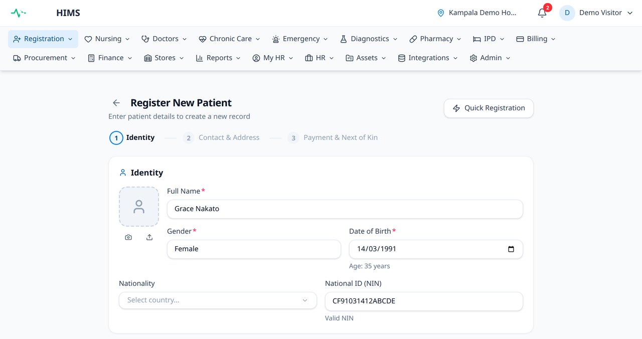Viewport: 642px width, 339px height.
Task: Open the Integrations menu
Action: [x=428, y=58]
